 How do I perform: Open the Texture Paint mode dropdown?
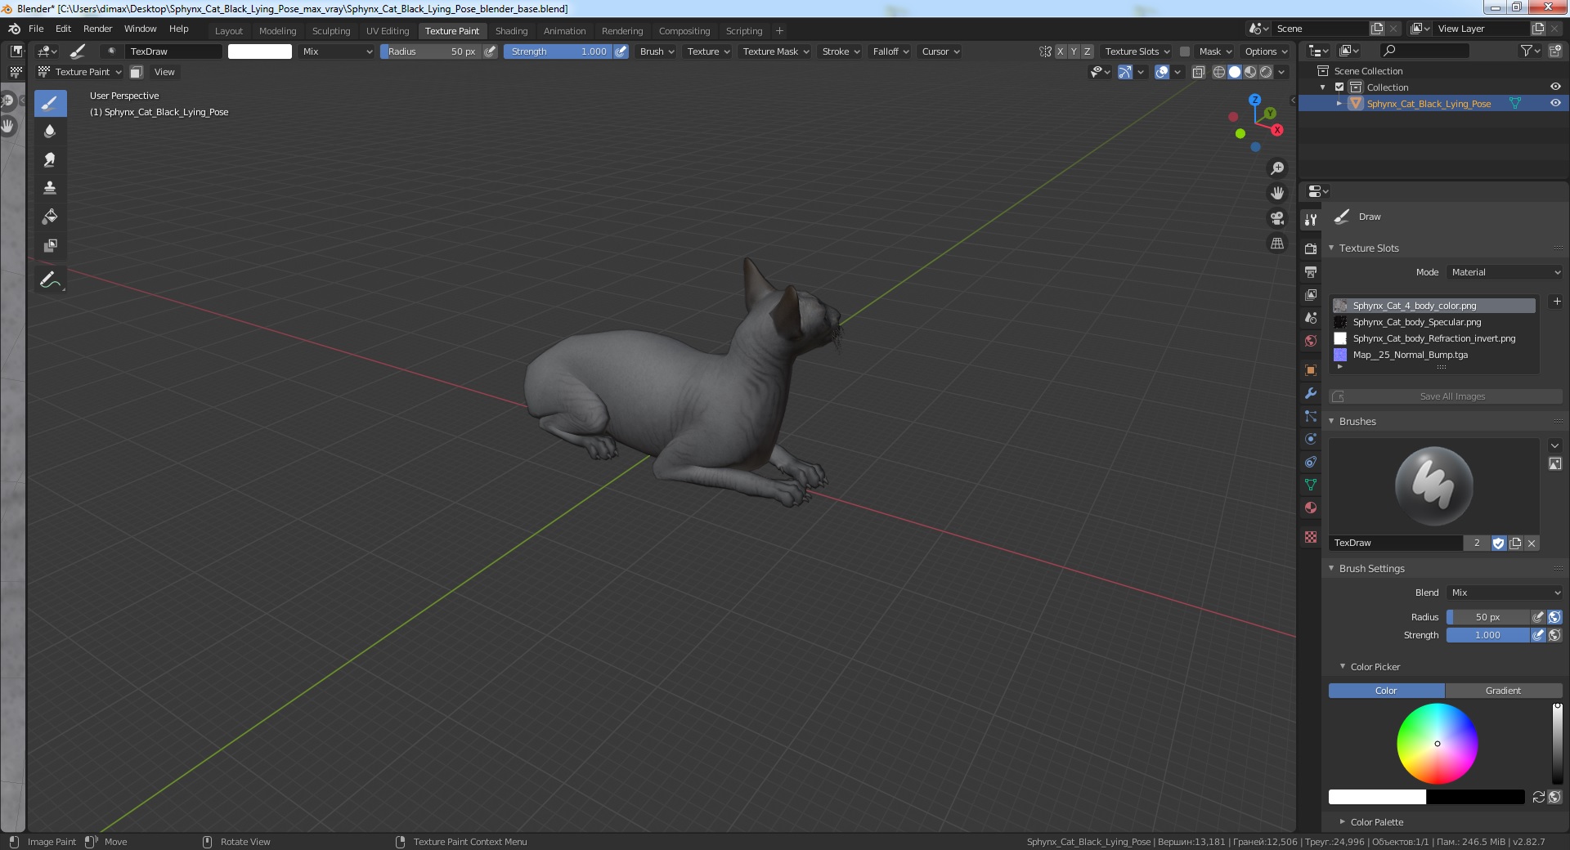tap(80, 72)
